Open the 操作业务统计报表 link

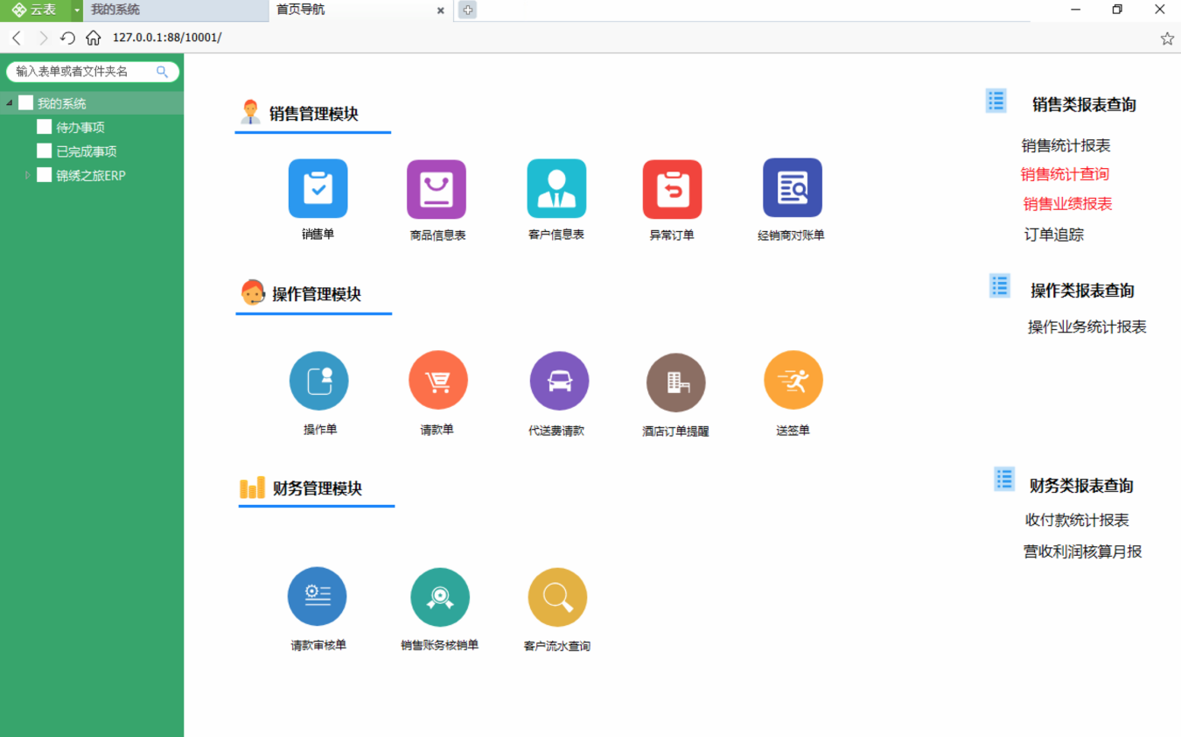1087,327
